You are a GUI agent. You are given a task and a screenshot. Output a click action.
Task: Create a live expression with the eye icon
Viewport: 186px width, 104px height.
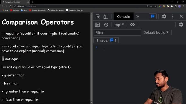(133, 25)
